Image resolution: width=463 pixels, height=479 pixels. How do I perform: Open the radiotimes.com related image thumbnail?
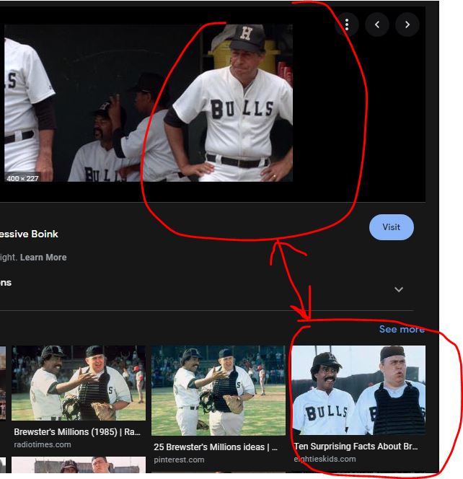pos(79,383)
